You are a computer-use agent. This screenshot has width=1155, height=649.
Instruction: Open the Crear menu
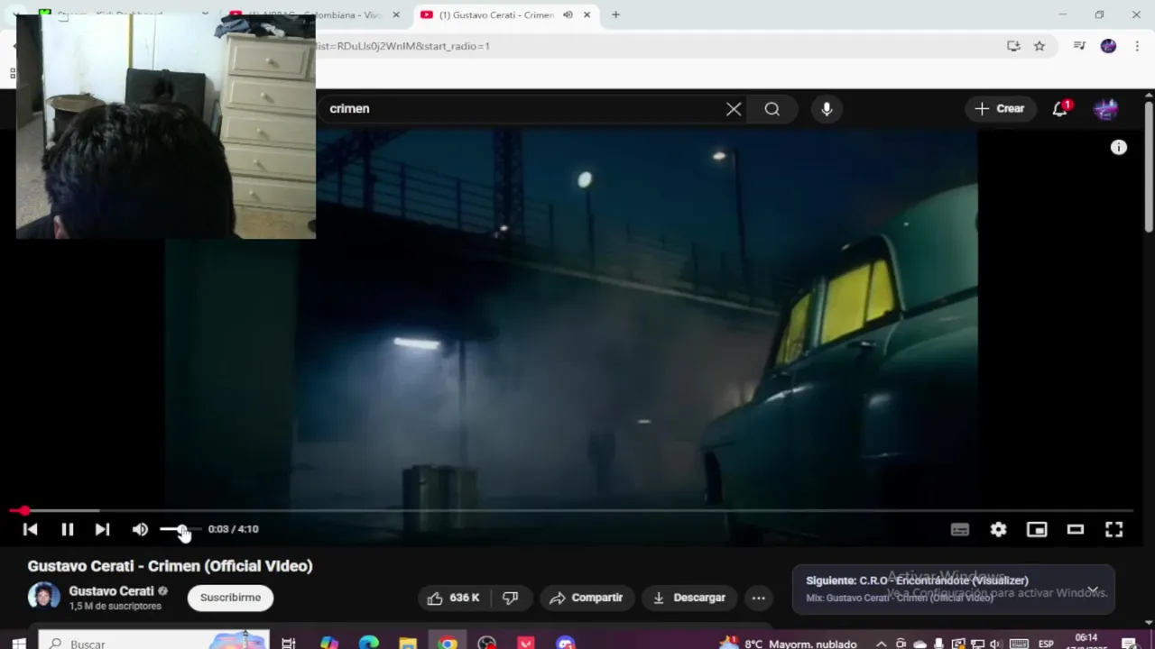[x=999, y=109]
